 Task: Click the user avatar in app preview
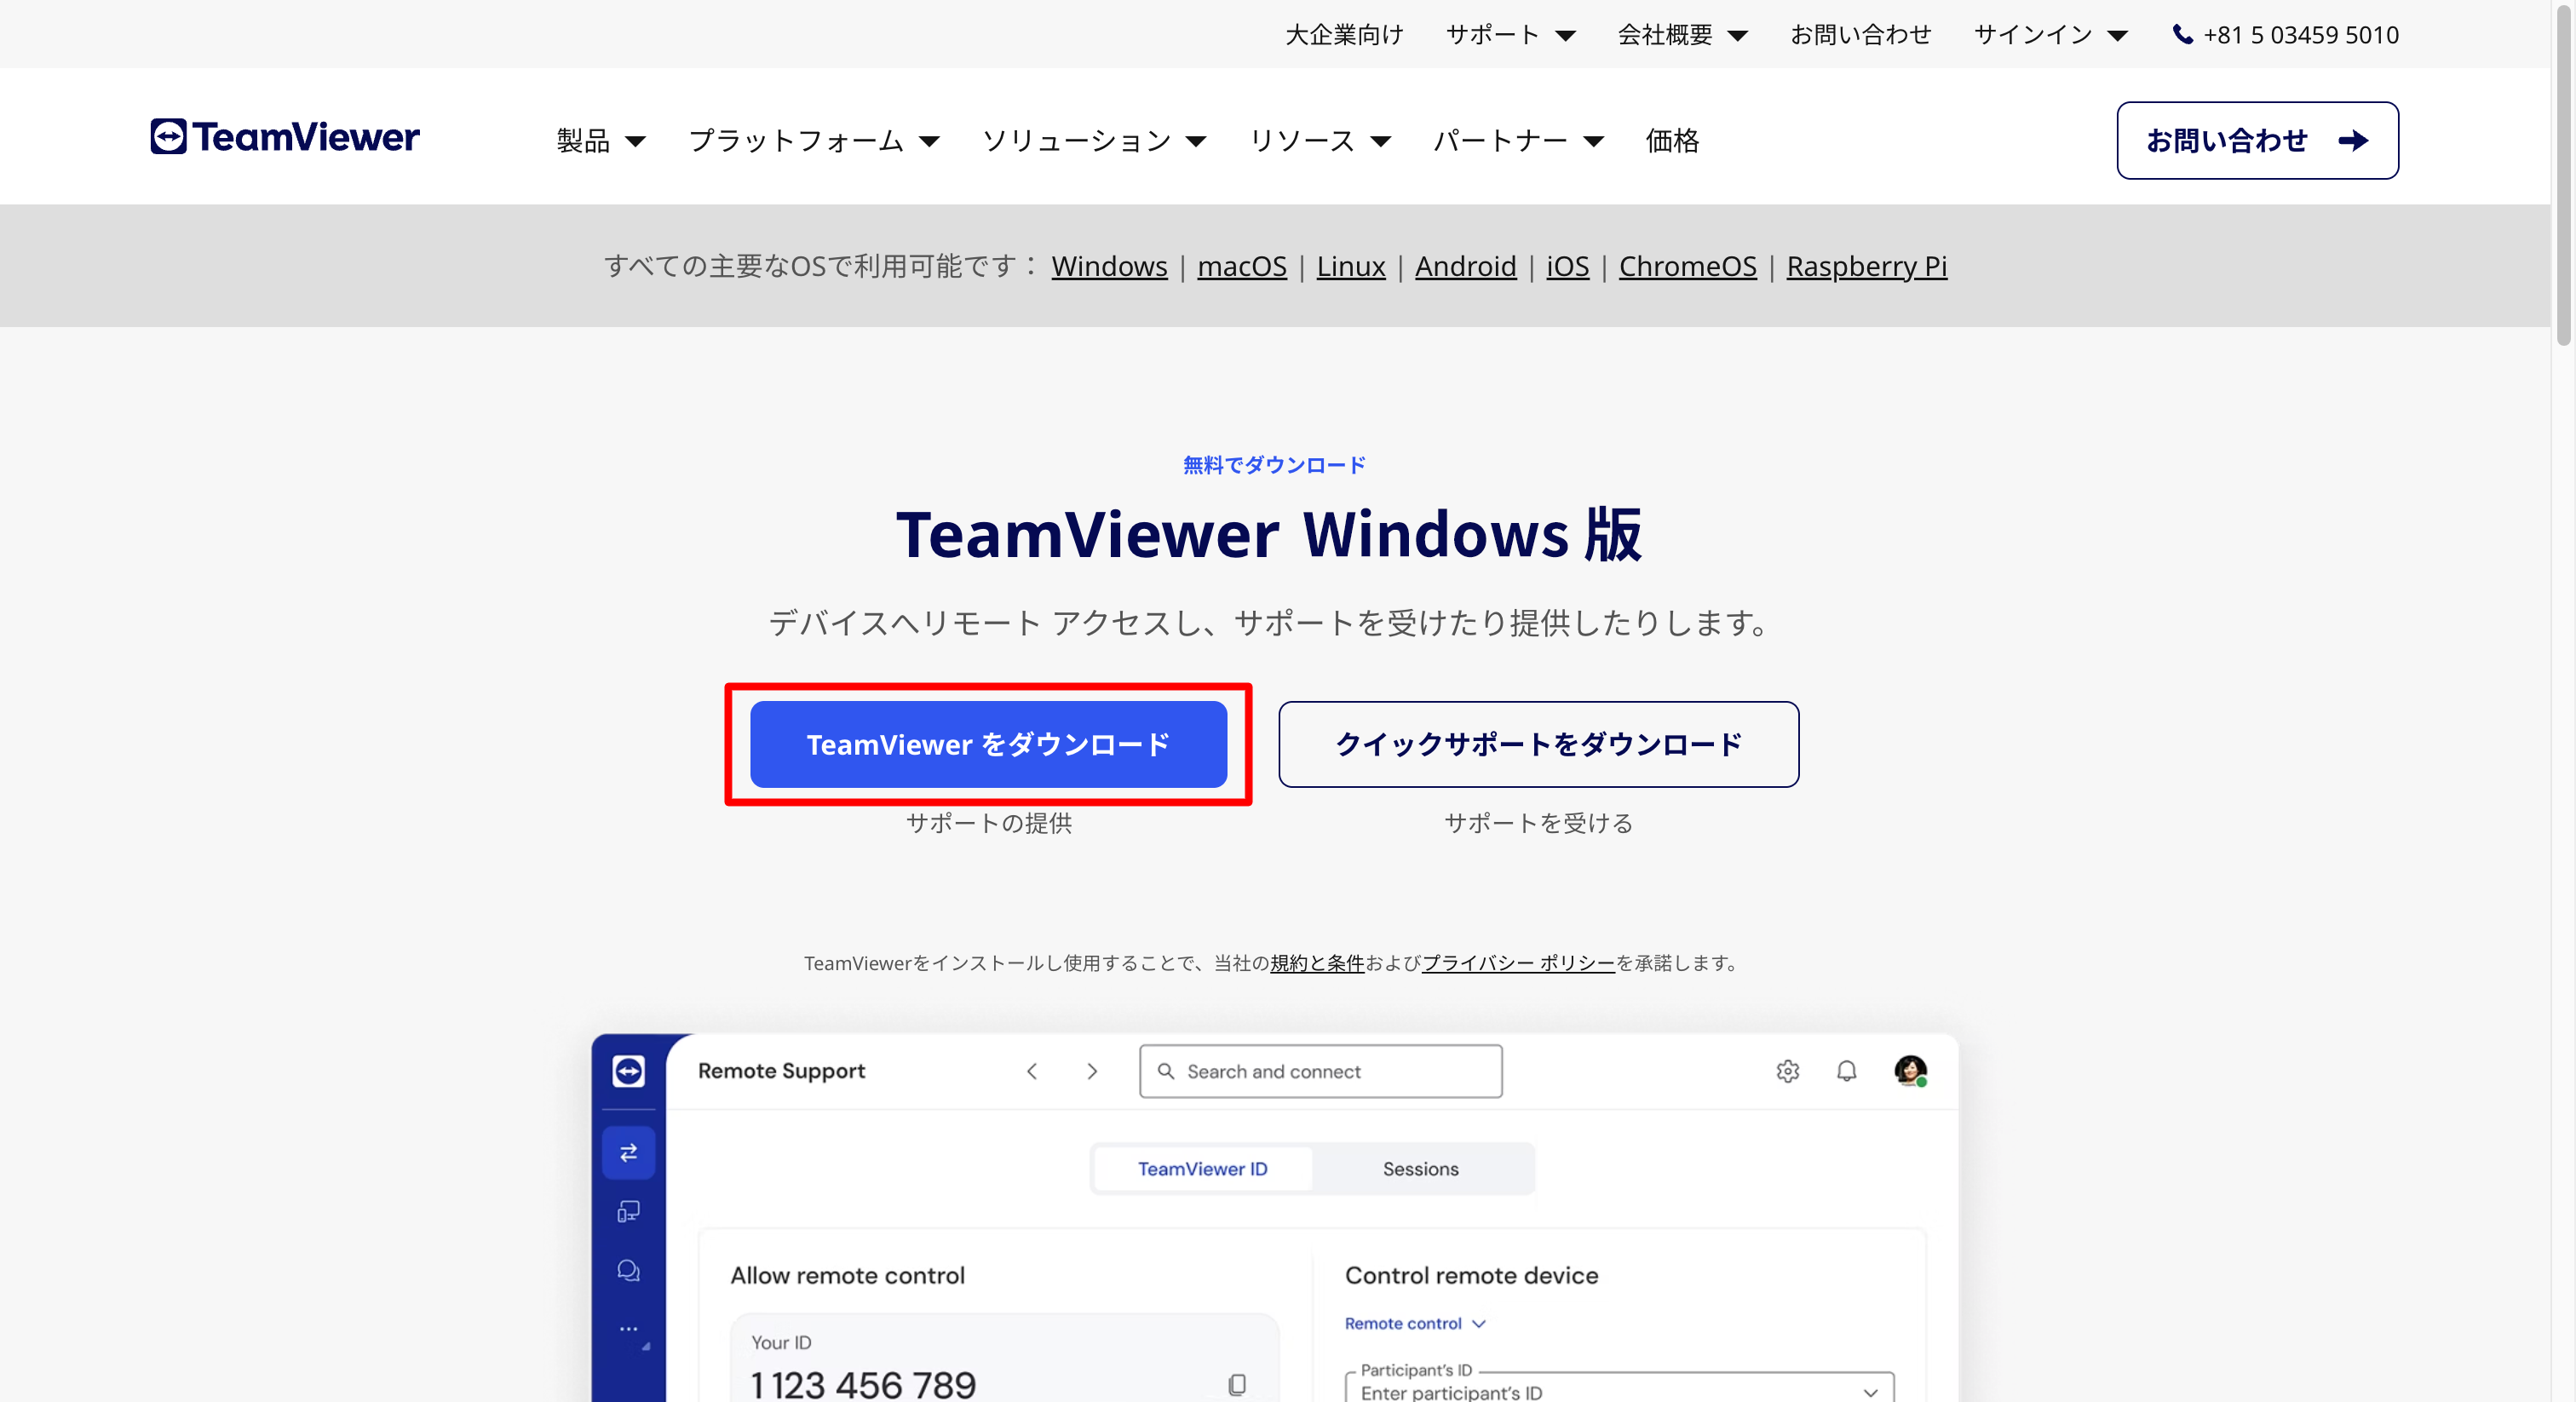click(1910, 1071)
